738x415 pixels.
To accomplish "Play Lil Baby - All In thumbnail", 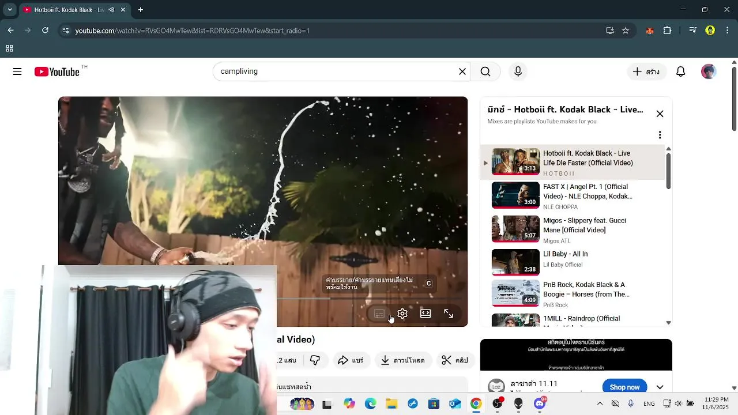I will coord(515,262).
